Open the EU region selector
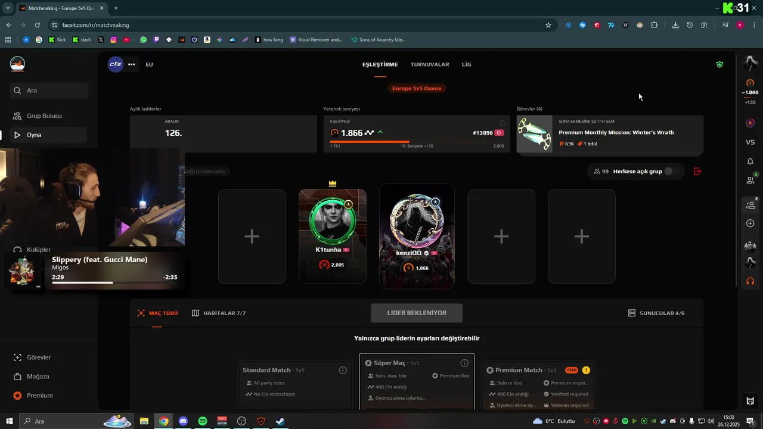Viewport: 763px width, 429px height. pos(149,64)
